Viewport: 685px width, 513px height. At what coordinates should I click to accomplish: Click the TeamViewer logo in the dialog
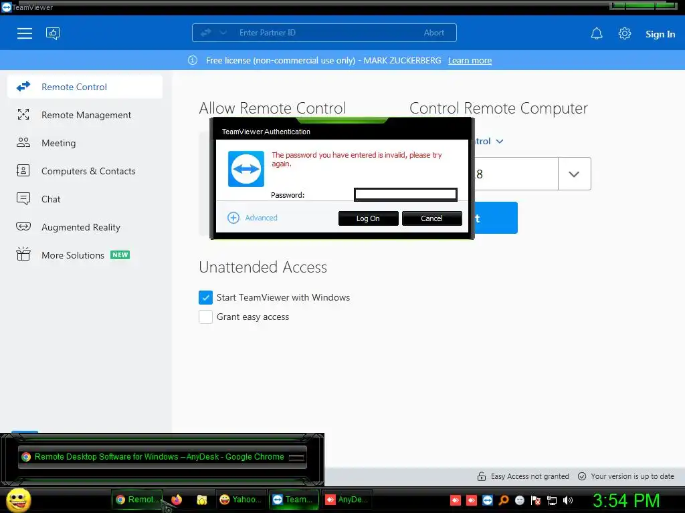tap(246, 169)
